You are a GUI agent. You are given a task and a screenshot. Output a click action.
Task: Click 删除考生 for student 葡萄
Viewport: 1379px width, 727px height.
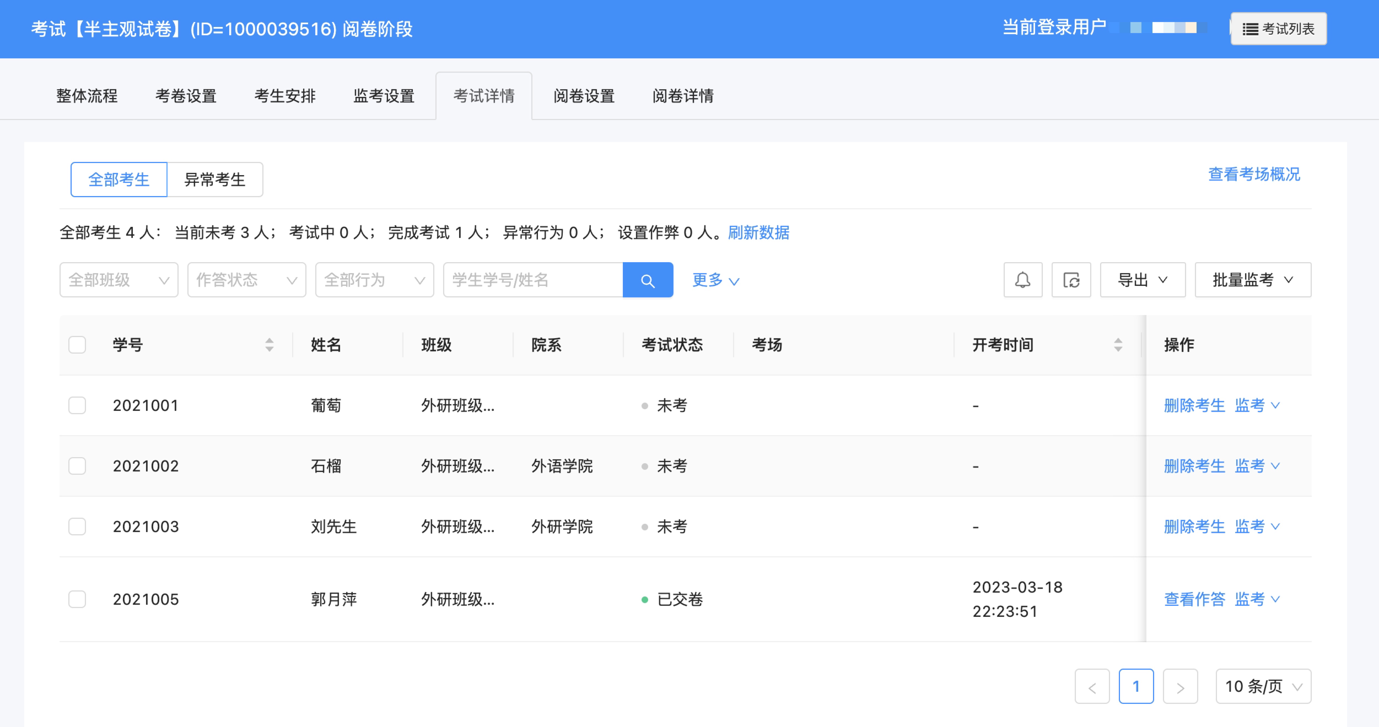1194,405
